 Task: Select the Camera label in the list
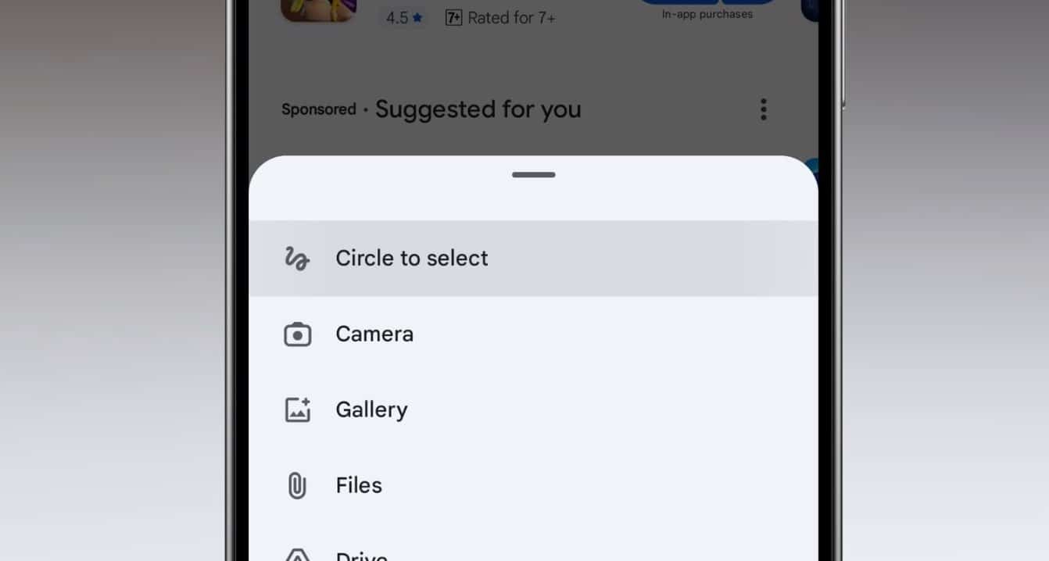click(x=374, y=334)
